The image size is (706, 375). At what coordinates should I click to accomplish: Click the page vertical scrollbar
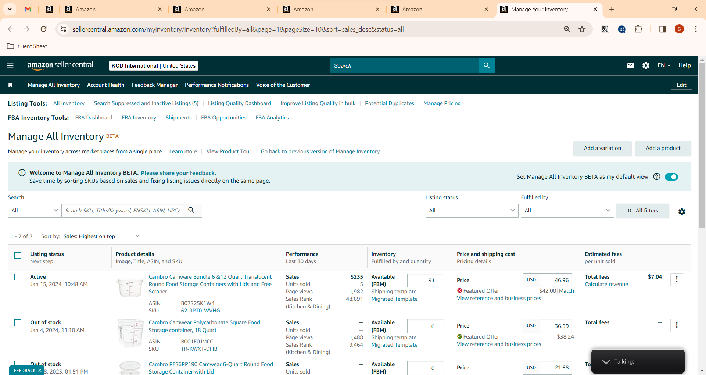702,146
